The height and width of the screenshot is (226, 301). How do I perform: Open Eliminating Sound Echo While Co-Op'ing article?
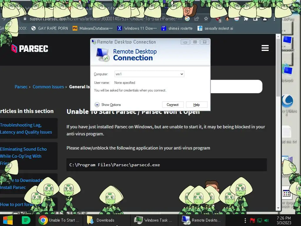[x=24, y=156]
